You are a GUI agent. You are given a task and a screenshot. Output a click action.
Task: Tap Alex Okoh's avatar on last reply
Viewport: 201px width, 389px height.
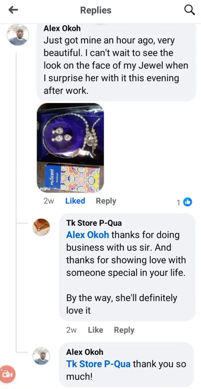[x=41, y=356]
